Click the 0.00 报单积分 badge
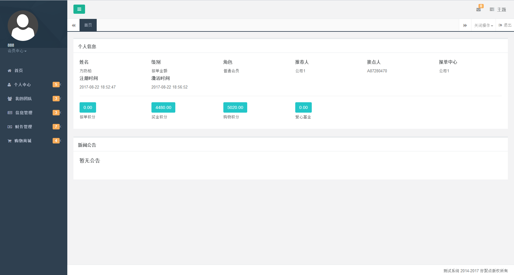514x275 pixels. (88, 107)
